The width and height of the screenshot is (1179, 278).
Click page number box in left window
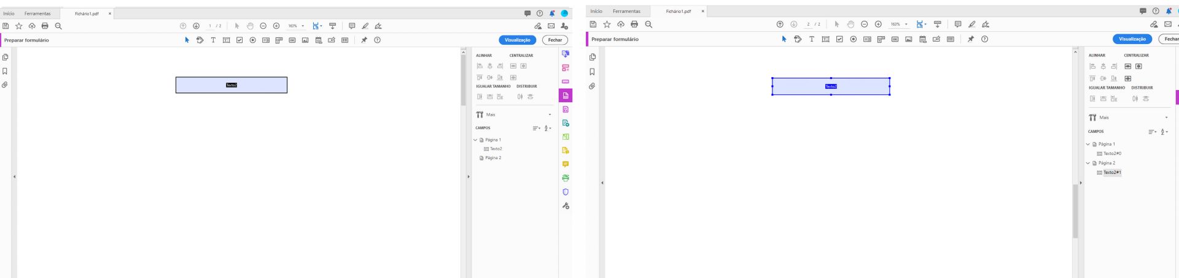[x=210, y=26]
